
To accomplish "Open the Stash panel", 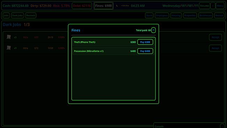I will coord(149,15).
